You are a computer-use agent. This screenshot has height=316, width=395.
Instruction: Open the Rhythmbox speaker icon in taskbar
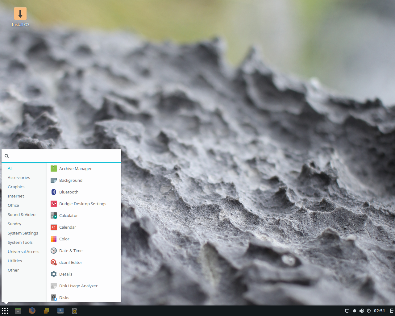coord(75,311)
